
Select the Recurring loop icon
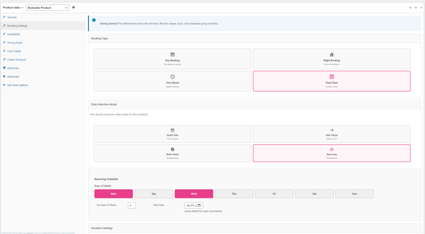coord(332,149)
